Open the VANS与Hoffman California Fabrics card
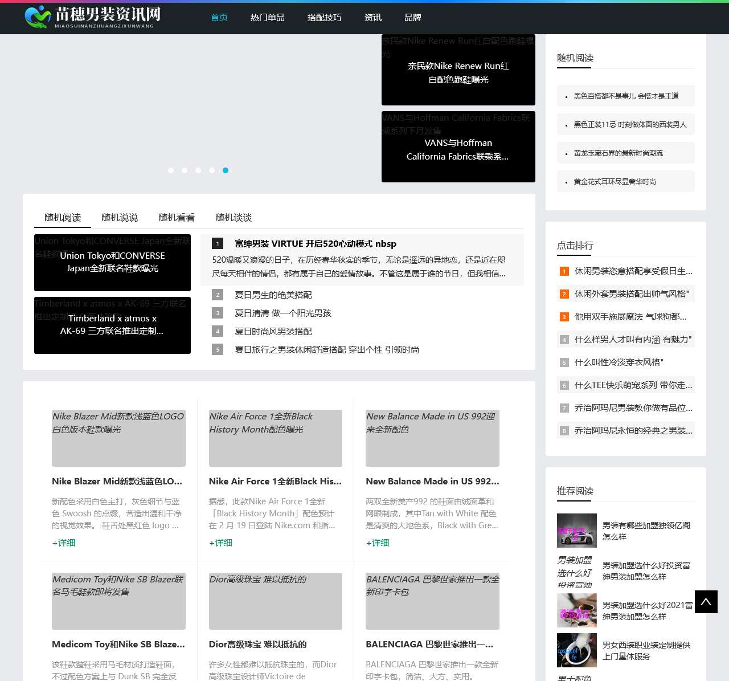The width and height of the screenshot is (729, 681). pyautogui.click(x=458, y=147)
